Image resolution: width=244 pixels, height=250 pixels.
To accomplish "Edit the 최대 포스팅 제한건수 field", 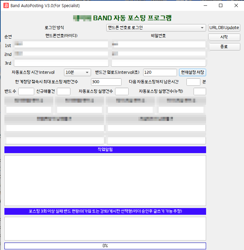I will point(106,82).
